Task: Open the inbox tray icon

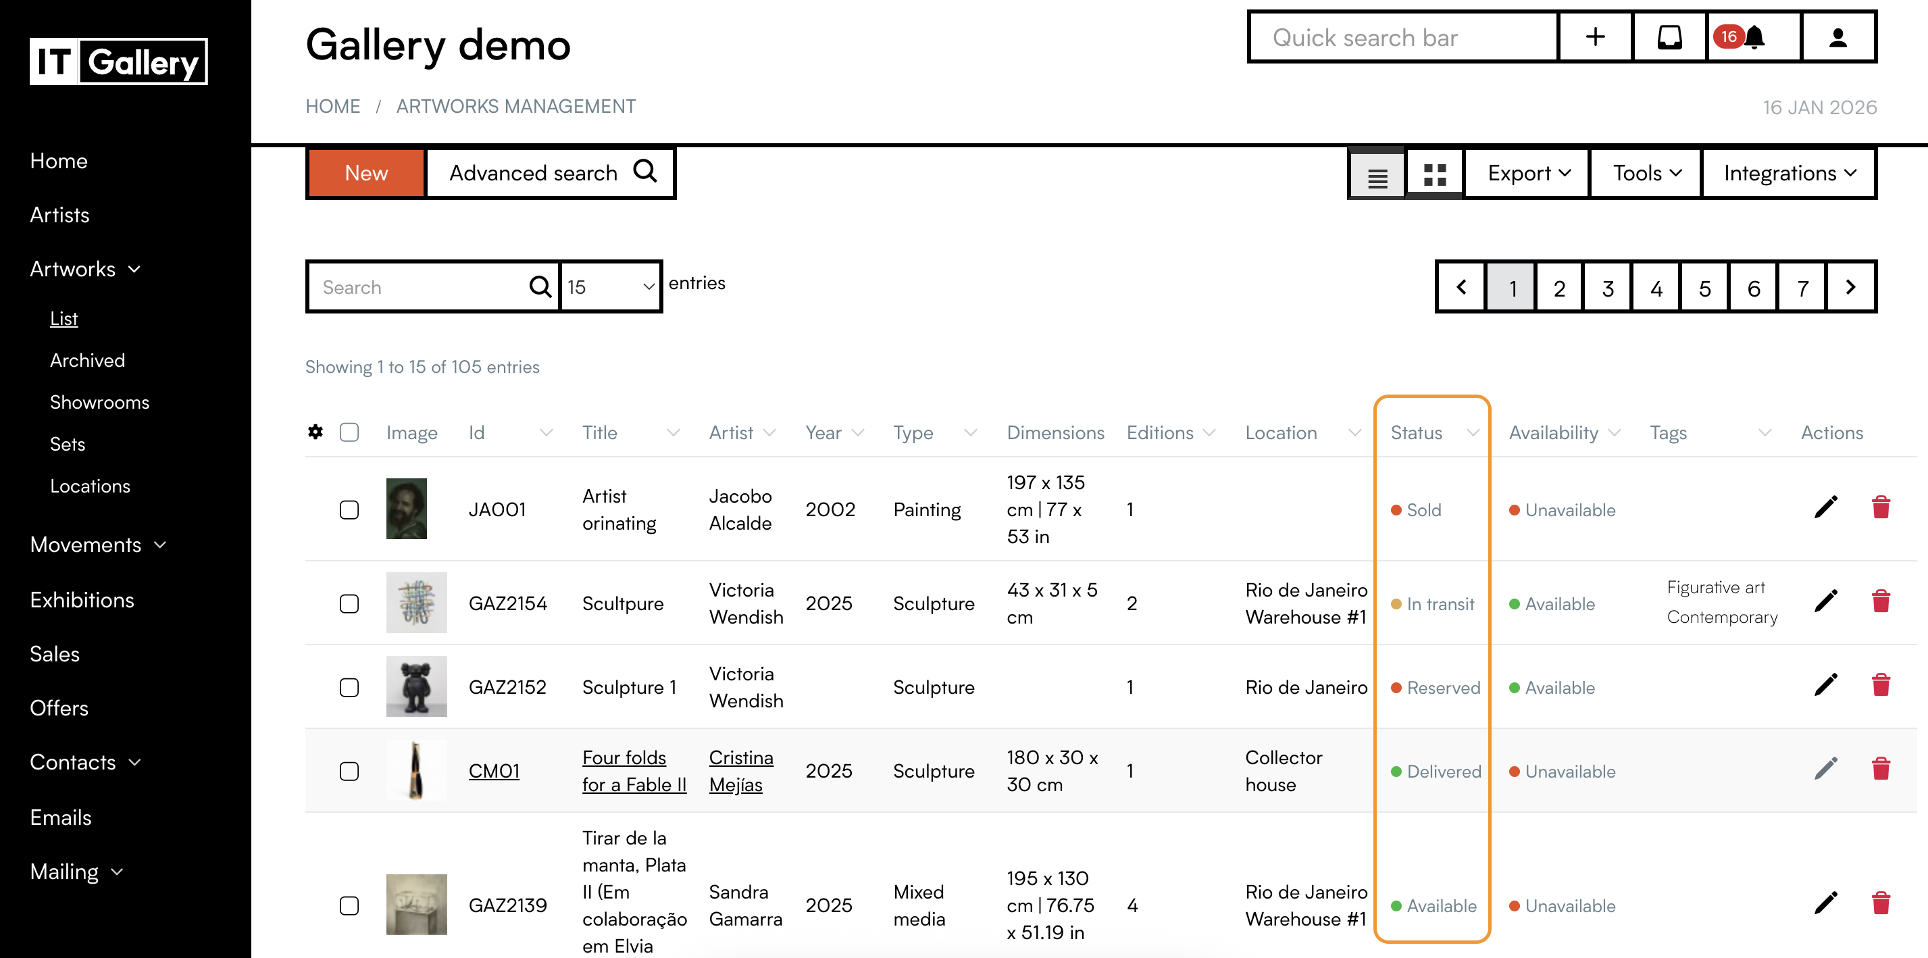Action: click(x=1669, y=37)
